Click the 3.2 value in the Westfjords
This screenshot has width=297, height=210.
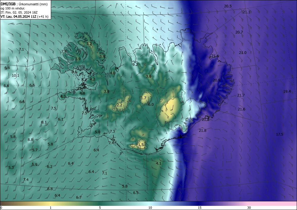pos(89,44)
